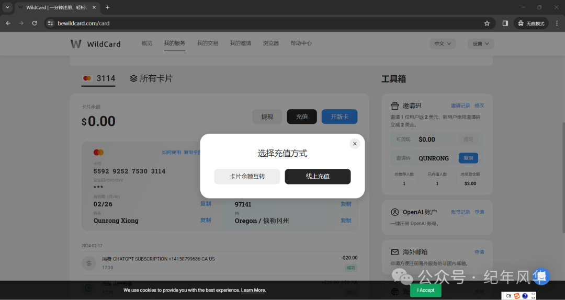The height and width of the screenshot is (300, 565).
Task: Bookmark this page with star icon
Action: click(487, 24)
